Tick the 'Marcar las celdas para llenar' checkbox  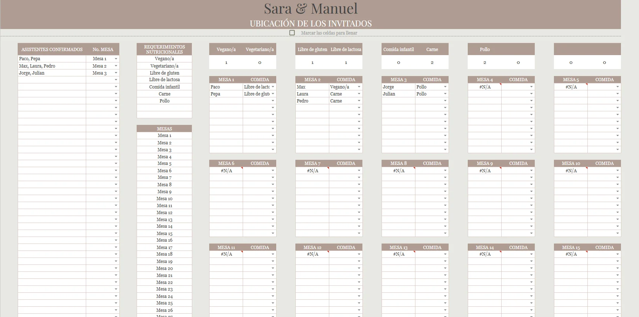pos(292,33)
